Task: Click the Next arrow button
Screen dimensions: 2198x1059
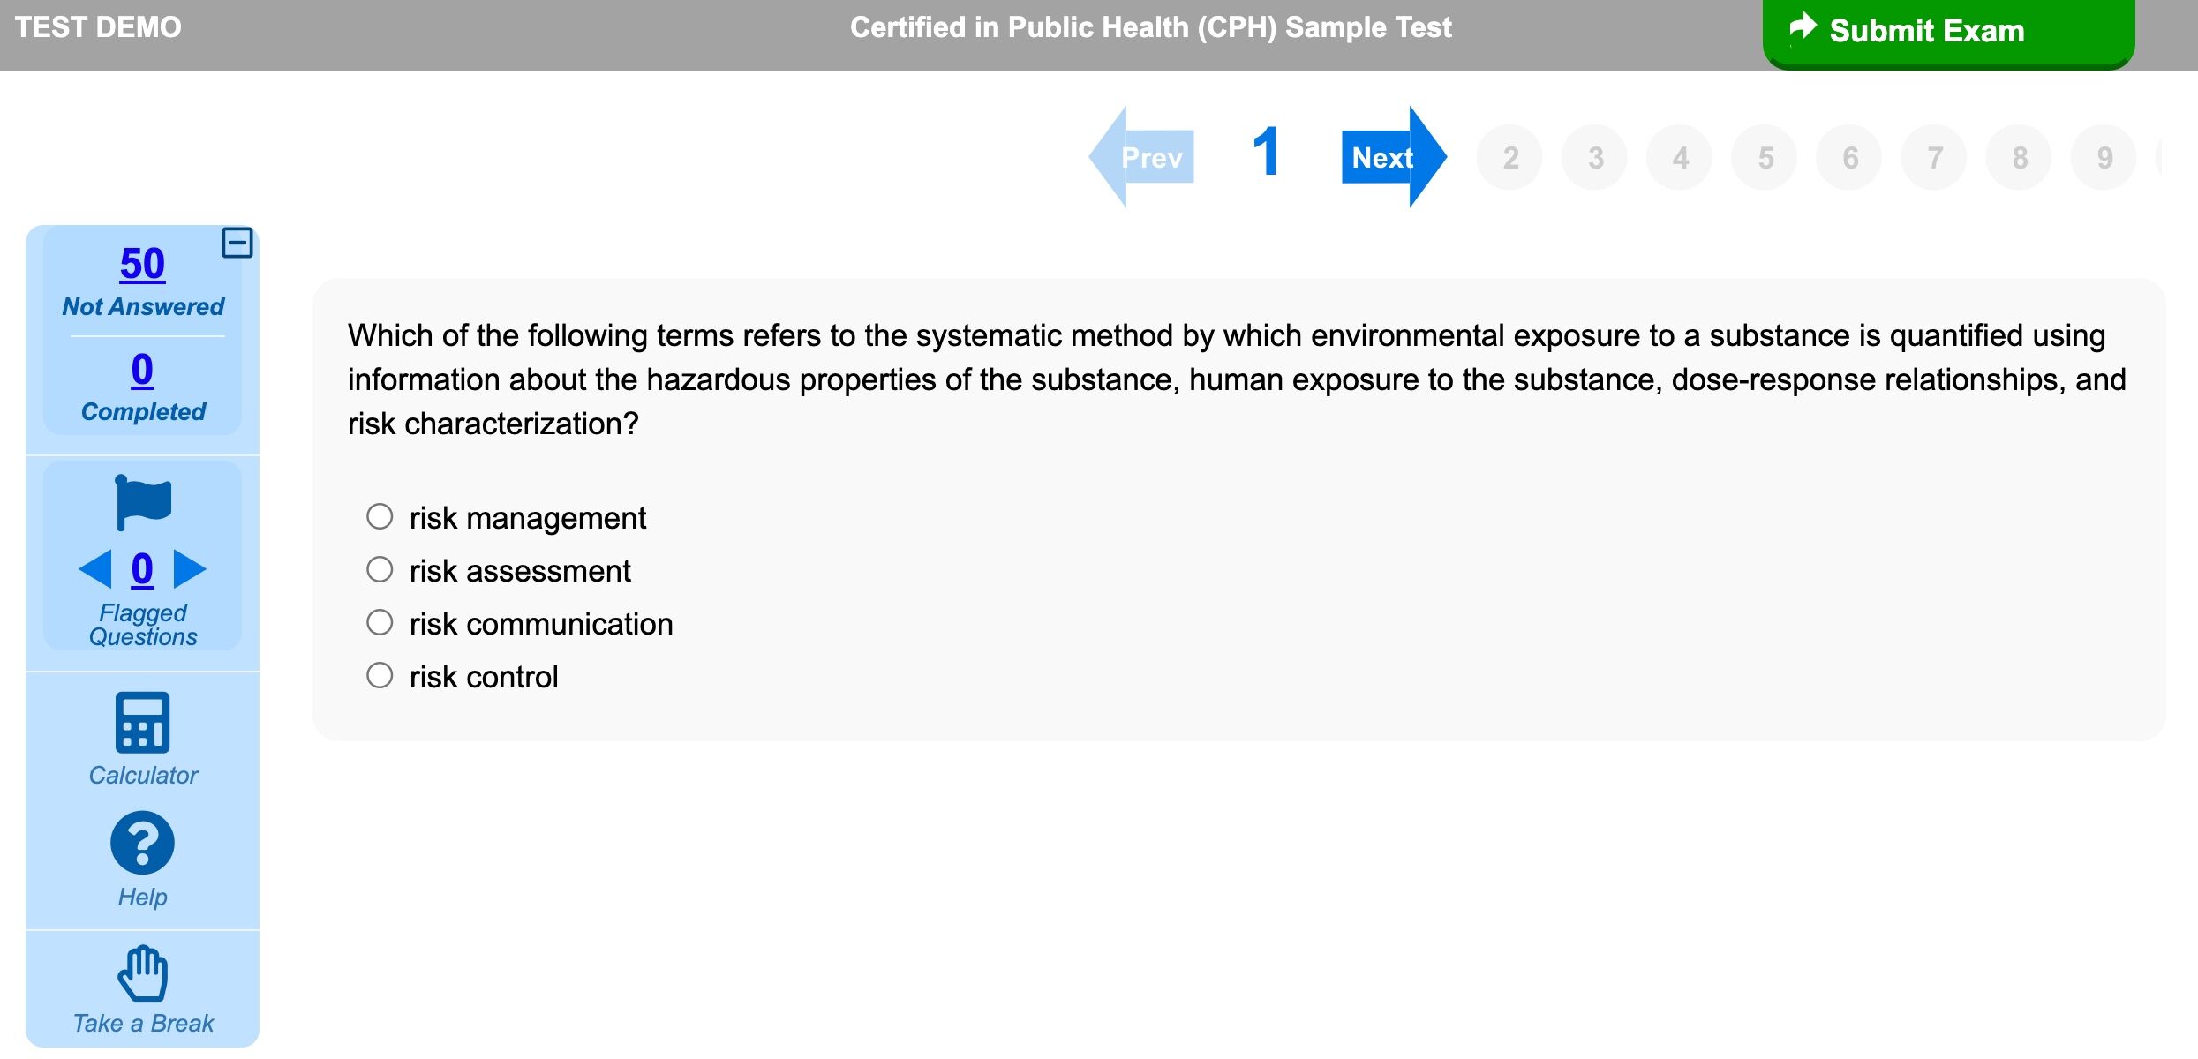Action: pos(1393,157)
